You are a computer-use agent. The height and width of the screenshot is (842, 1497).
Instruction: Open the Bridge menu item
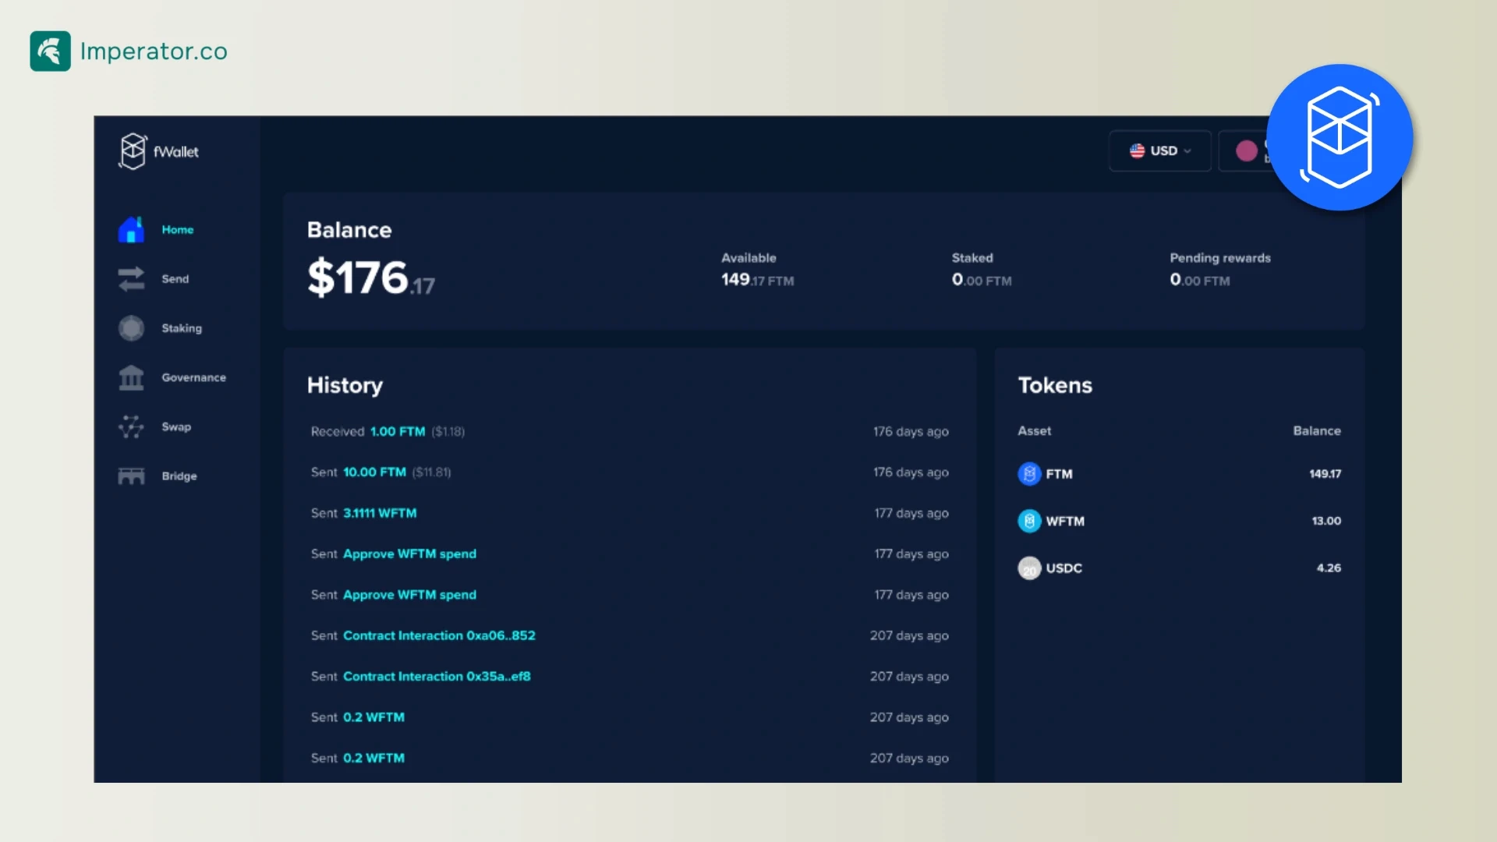[179, 476]
